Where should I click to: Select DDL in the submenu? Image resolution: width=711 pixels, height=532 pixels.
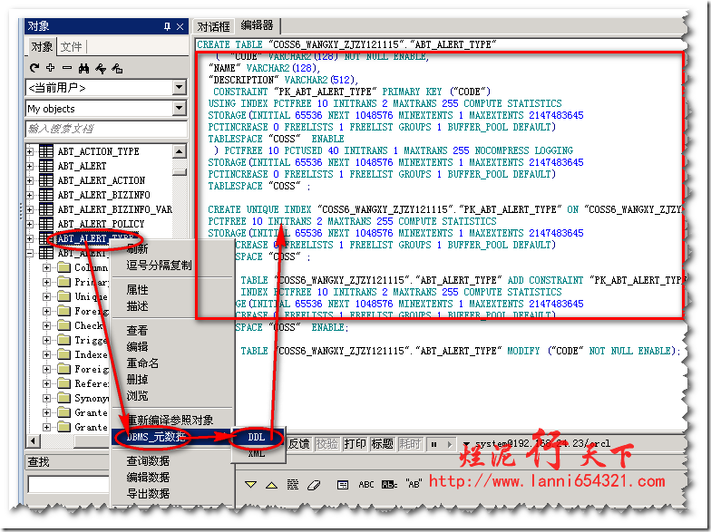[257, 437]
